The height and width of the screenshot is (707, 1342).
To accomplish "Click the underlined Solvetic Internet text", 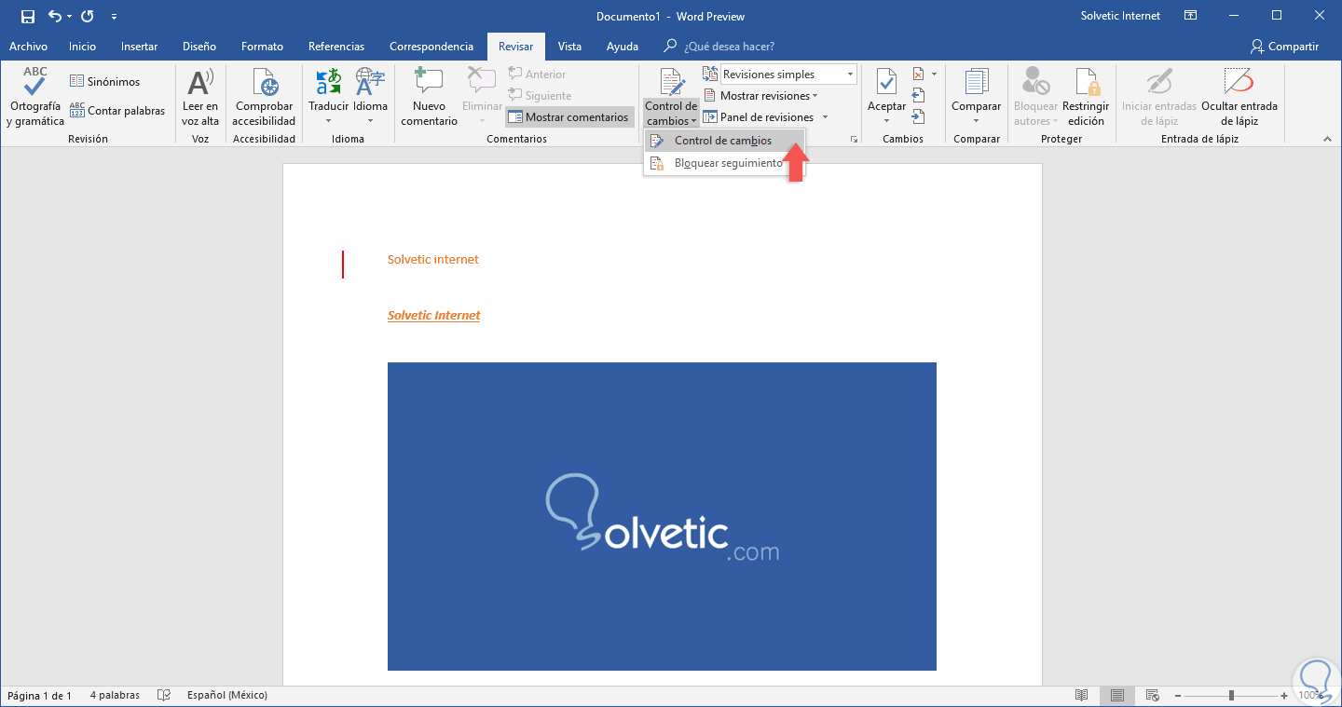I will [x=434, y=316].
